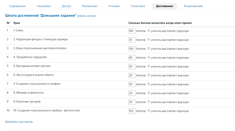This screenshot has width=235, height=131.
Task: Open the Содержание tab
Action: (x=17, y=6)
